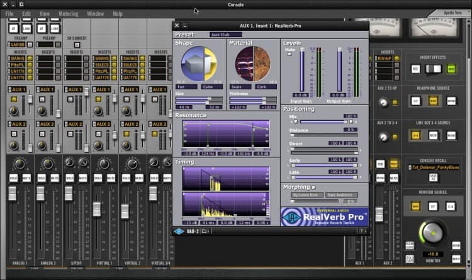
Task: Click VIRTUAL 1 AUX 2 send knob
Action: 98,146
